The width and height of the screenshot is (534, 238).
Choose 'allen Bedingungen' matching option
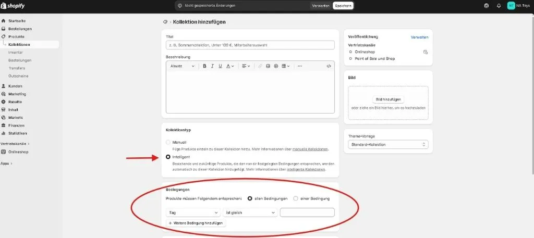point(250,198)
